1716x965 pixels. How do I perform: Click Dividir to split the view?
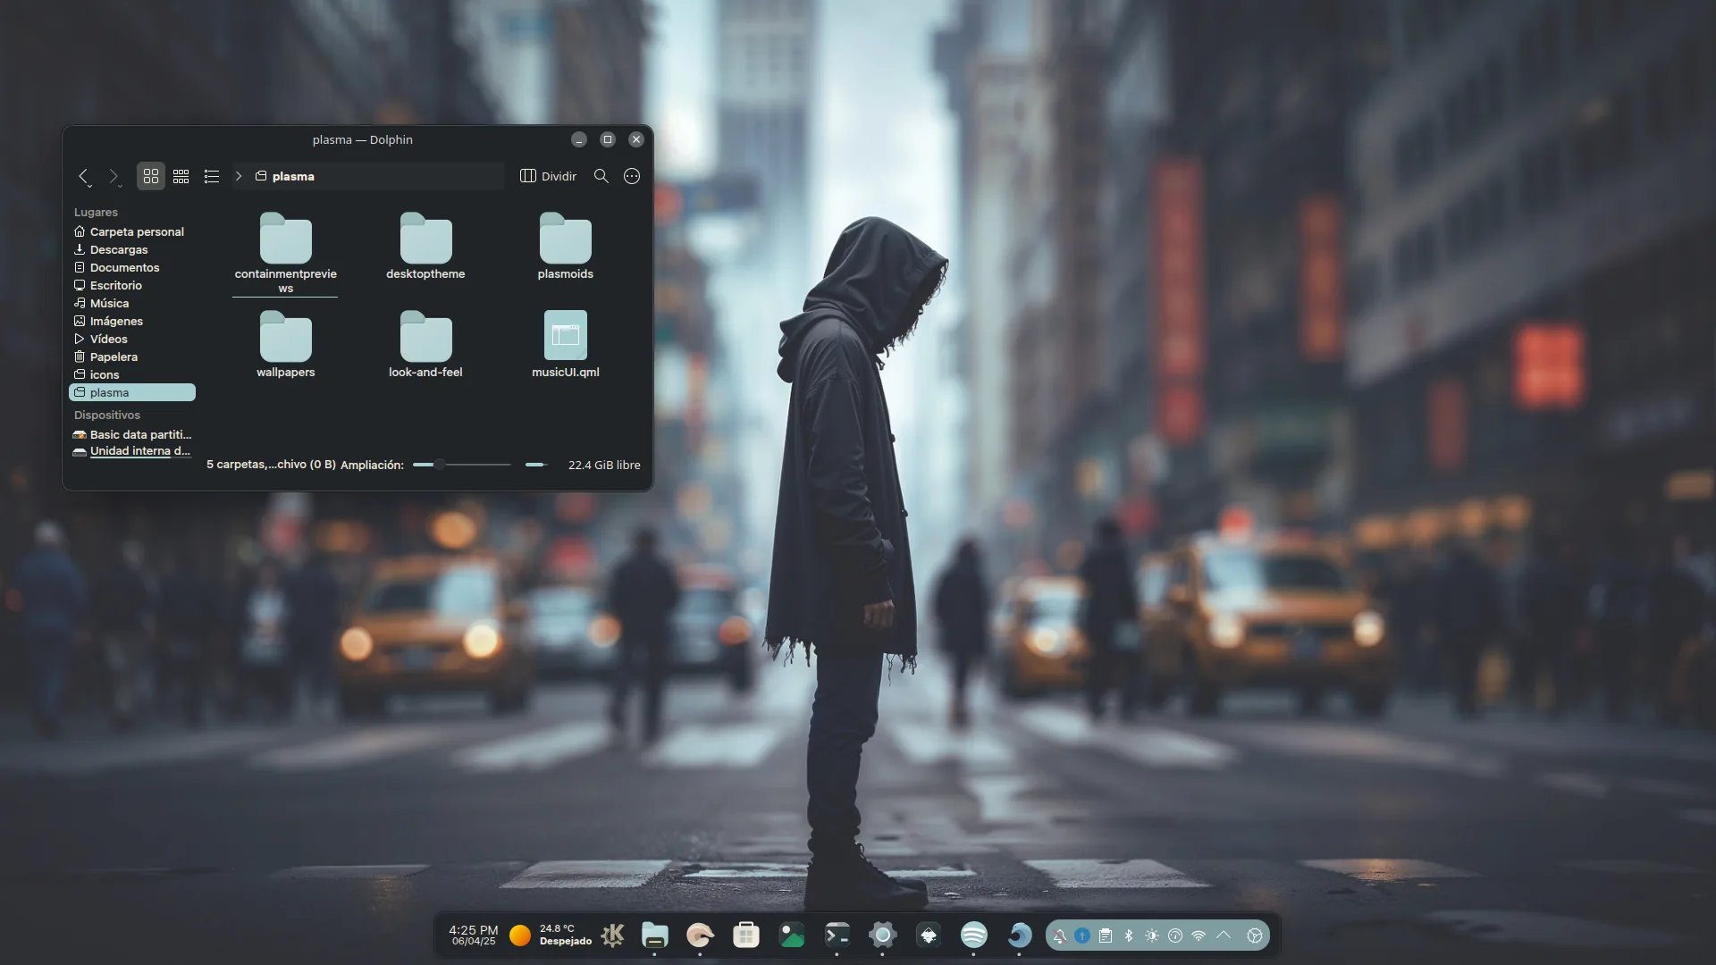tap(548, 176)
